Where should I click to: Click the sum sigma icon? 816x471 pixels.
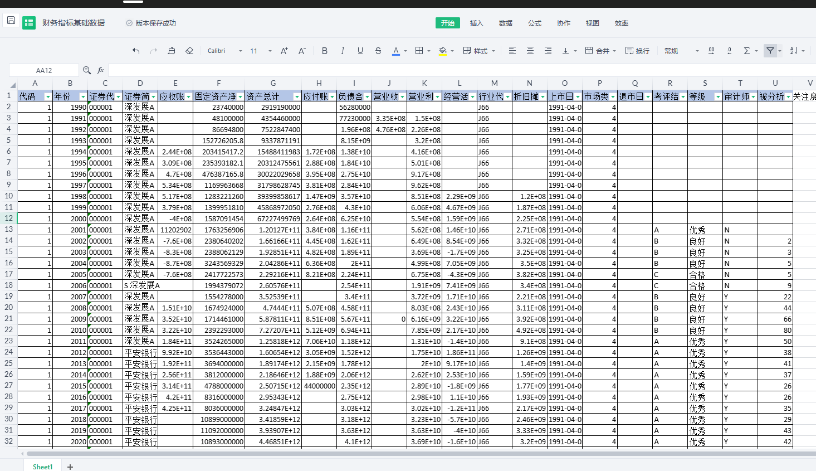747,51
